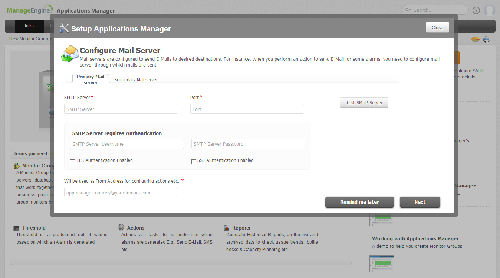This screenshot has height=278, width=500.
Task: Click the From Address email field
Action: 121,192
